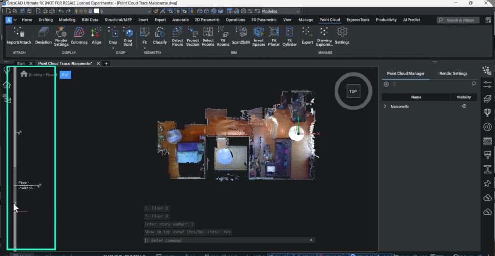The image size is (495, 256).
Task: Click the TOP face of view cube
Action: [353, 91]
